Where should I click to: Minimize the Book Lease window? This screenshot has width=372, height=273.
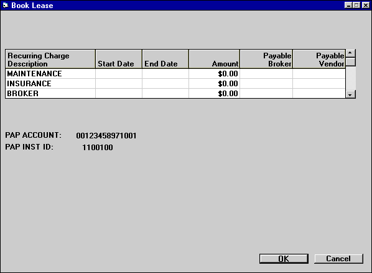tap(348, 5)
